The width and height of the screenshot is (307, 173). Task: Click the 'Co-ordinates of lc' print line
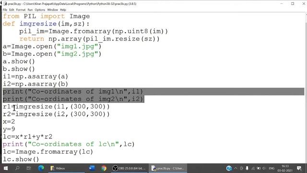tap(69, 144)
